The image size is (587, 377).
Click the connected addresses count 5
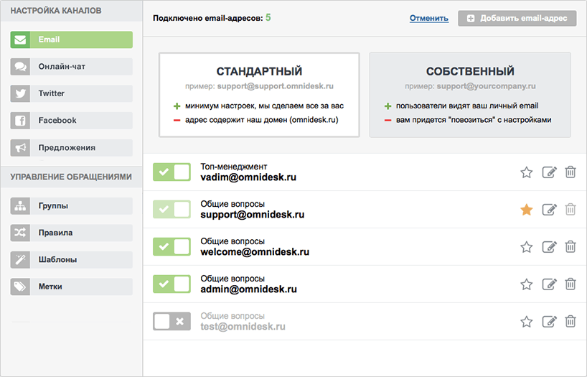(x=268, y=18)
